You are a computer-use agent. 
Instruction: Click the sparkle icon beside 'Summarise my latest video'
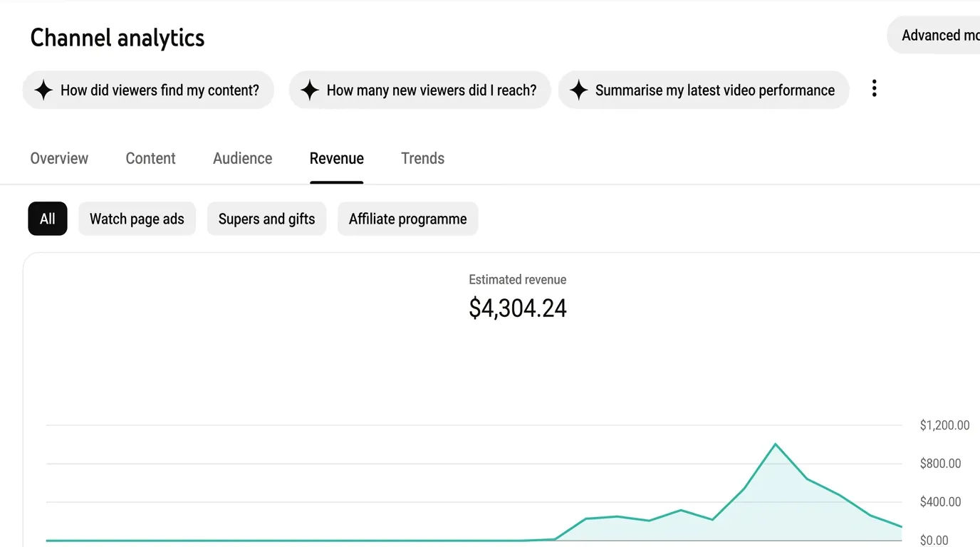point(578,90)
